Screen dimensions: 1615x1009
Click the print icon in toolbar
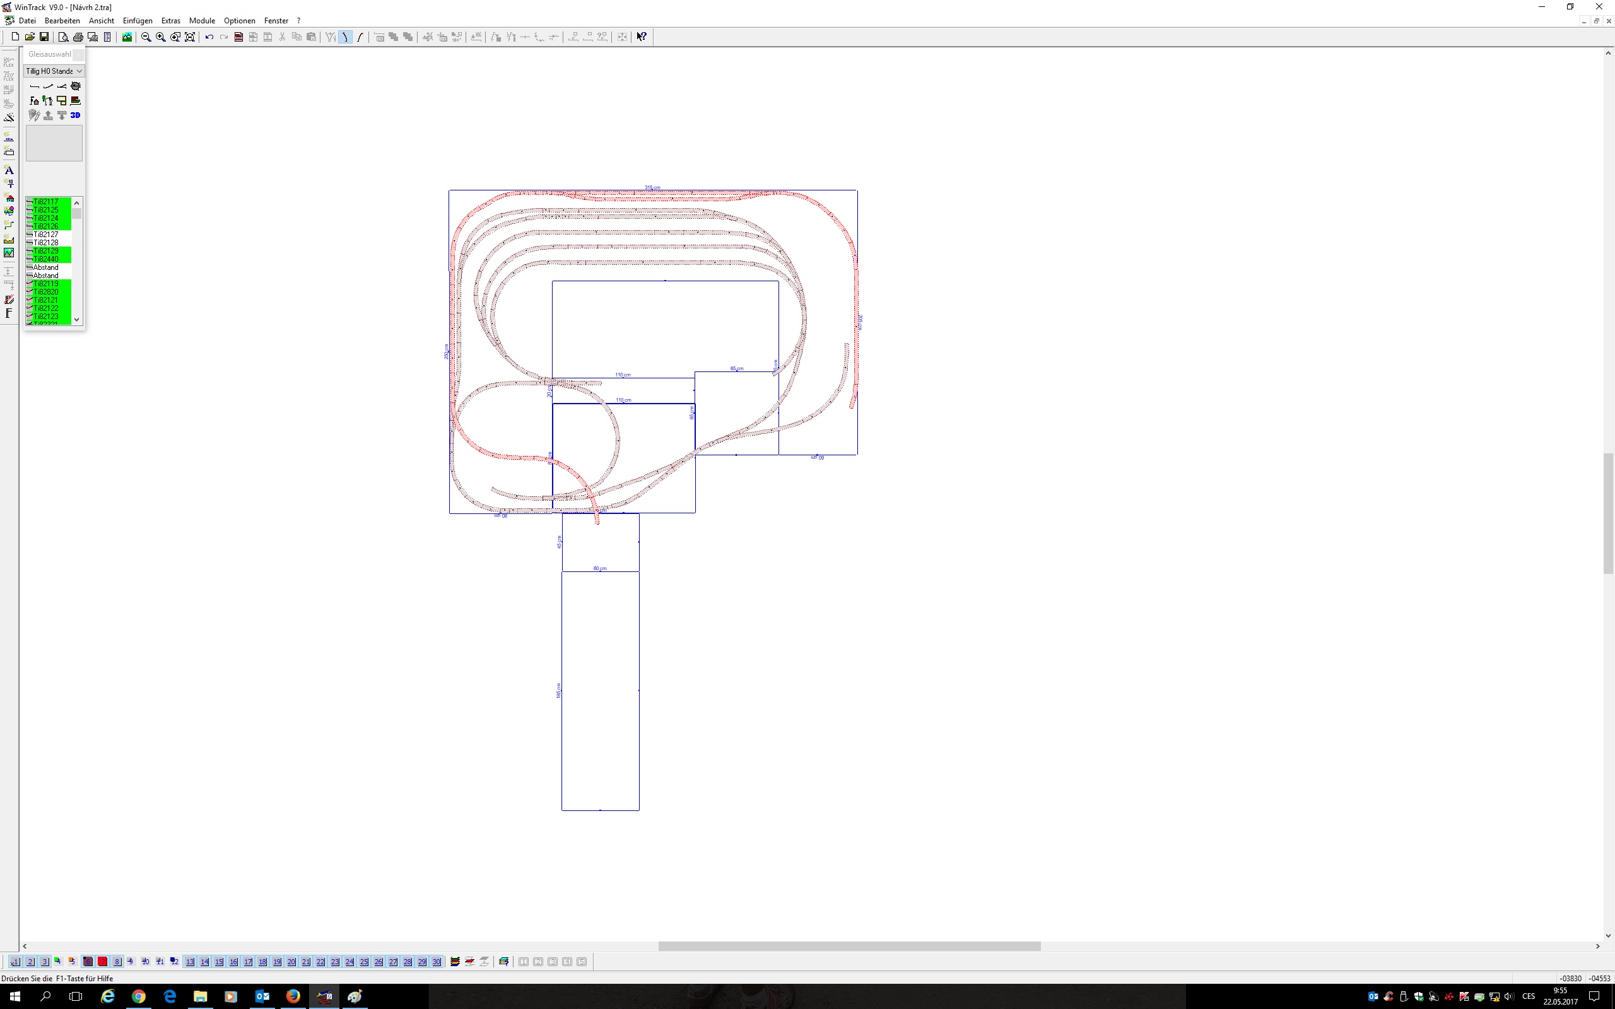click(78, 37)
